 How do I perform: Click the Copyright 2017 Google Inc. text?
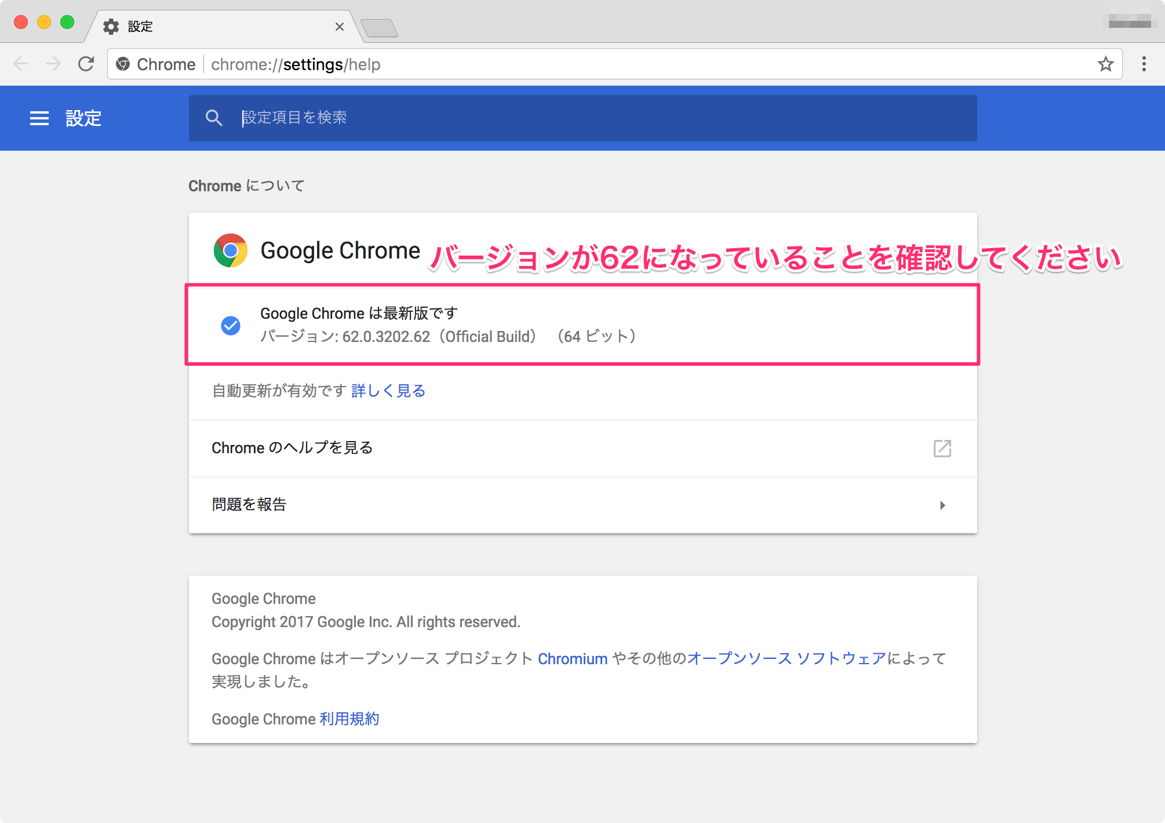click(x=366, y=622)
